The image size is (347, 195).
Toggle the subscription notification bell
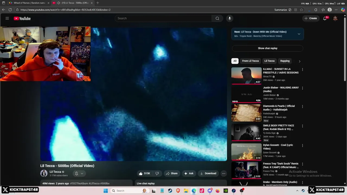76,173
